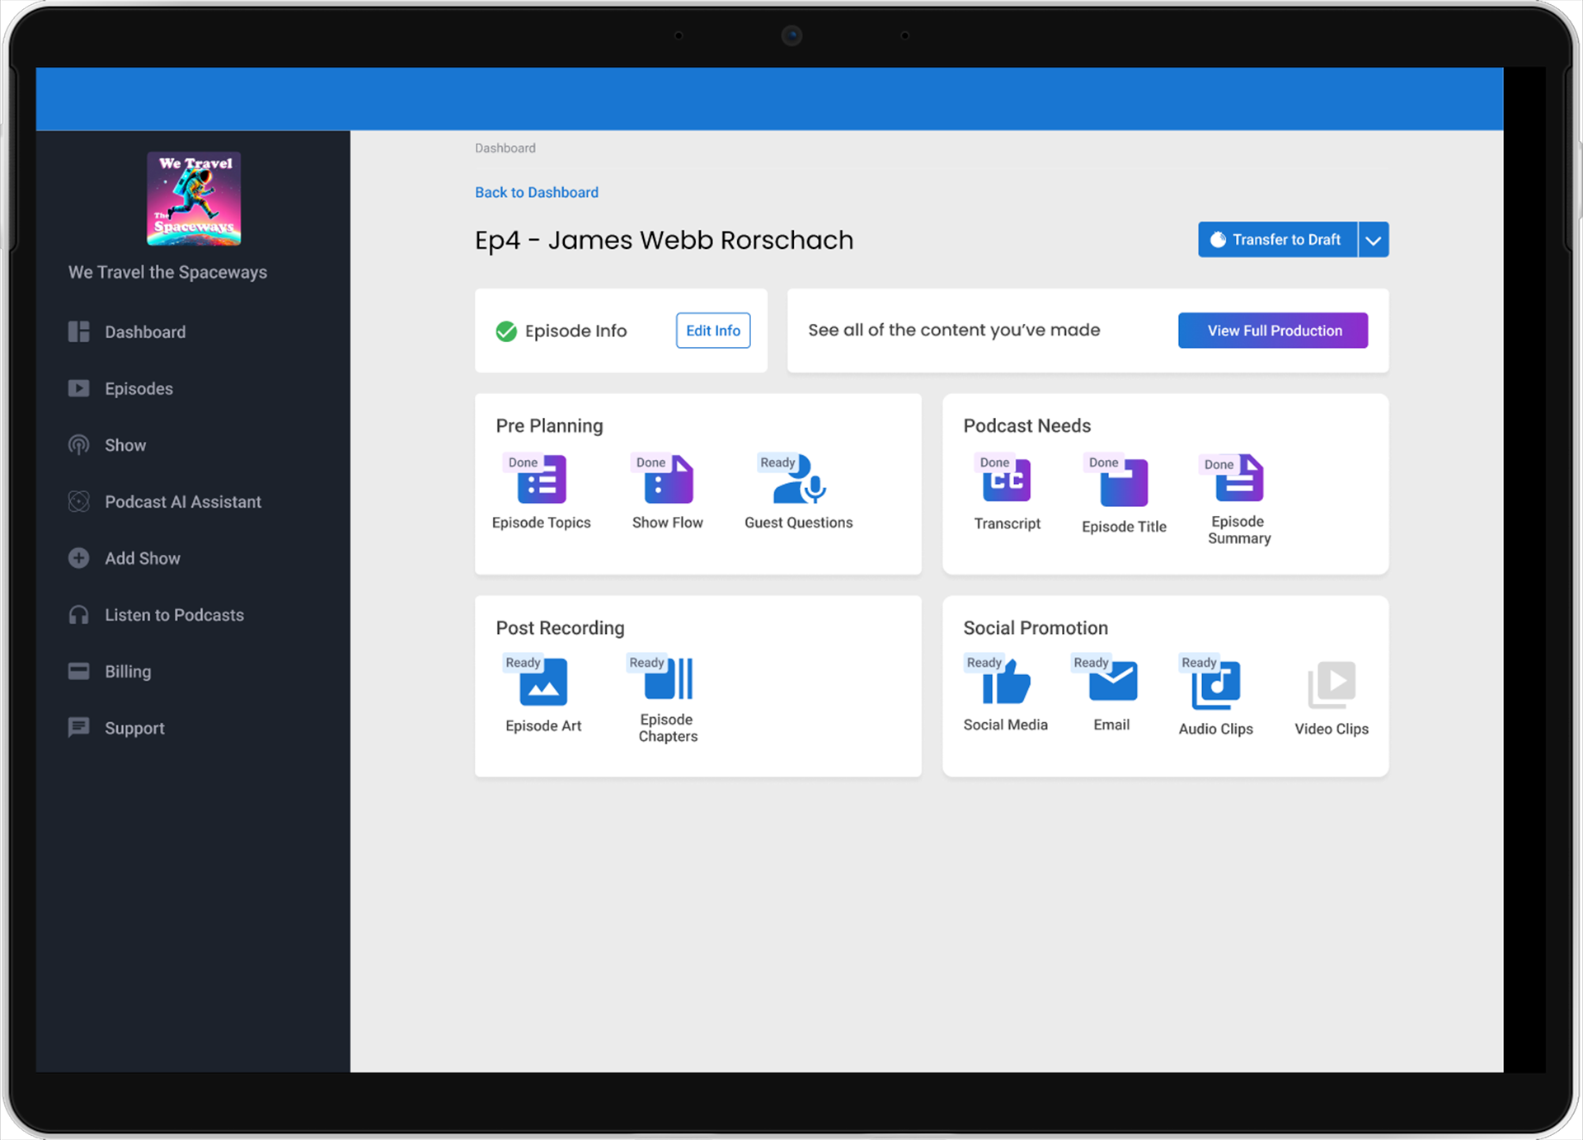Open the Episode Topics icon
Viewport: 1583px width, 1140px height.
pyautogui.click(x=542, y=480)
